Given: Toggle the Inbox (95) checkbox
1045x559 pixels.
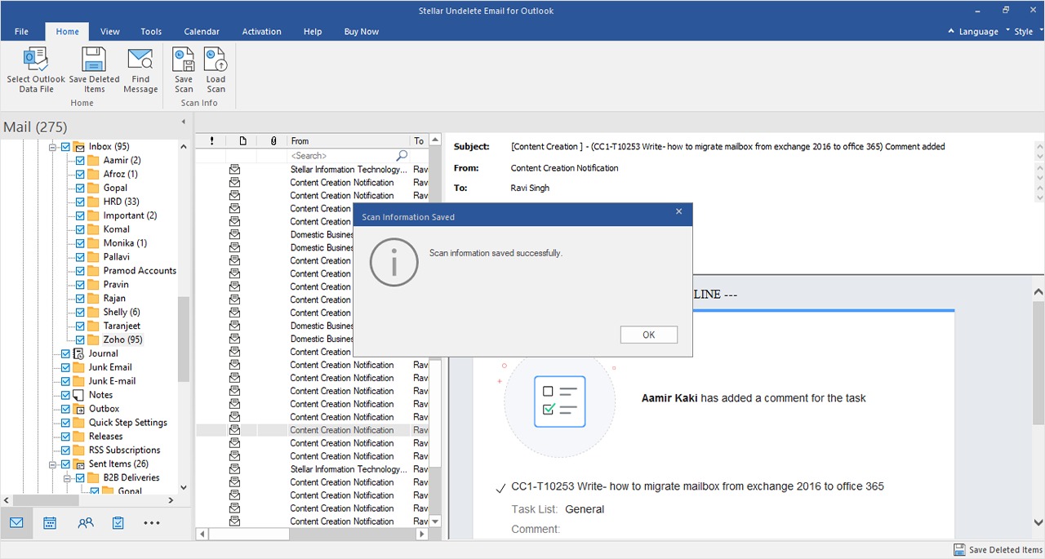Looking at the screenshot, I should (65, 147).
